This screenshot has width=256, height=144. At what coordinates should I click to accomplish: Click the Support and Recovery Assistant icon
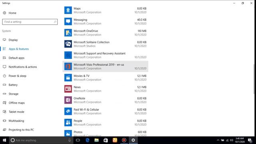pos(68,55)
